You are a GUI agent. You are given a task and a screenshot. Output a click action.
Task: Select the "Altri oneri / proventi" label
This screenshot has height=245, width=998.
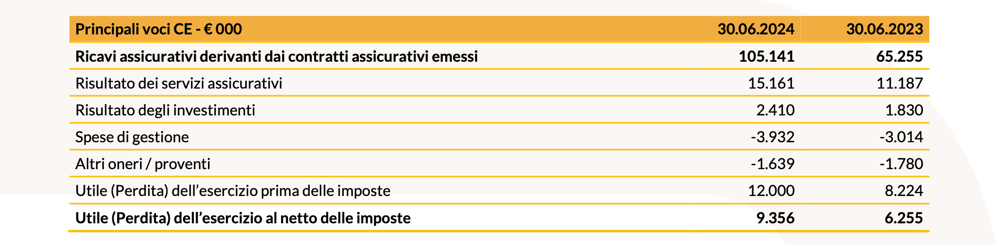[143, 164]
